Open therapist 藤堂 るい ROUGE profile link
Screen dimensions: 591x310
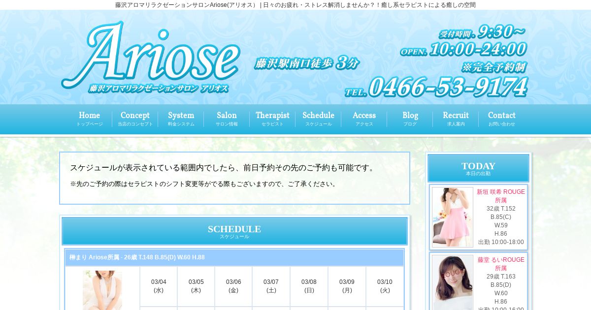point(501,264)
